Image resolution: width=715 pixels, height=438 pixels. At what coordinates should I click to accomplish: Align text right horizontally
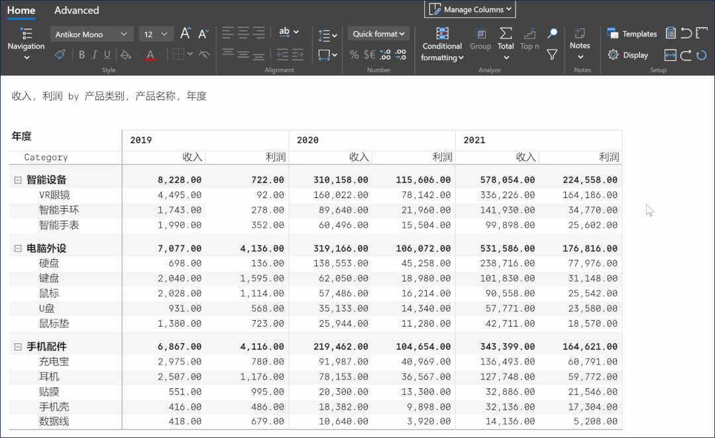(x=258, y=32)
